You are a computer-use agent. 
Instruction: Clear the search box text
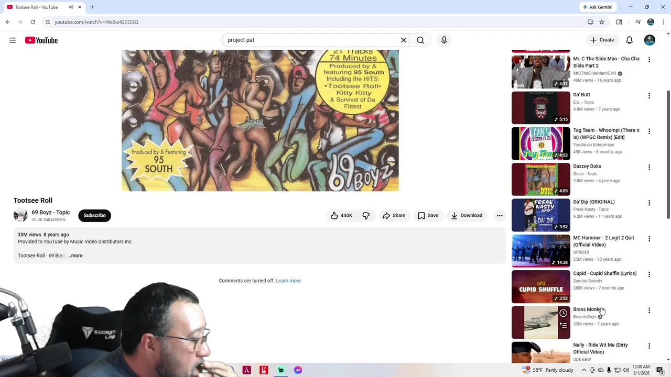pyautogui.click(x=404, y=40)
